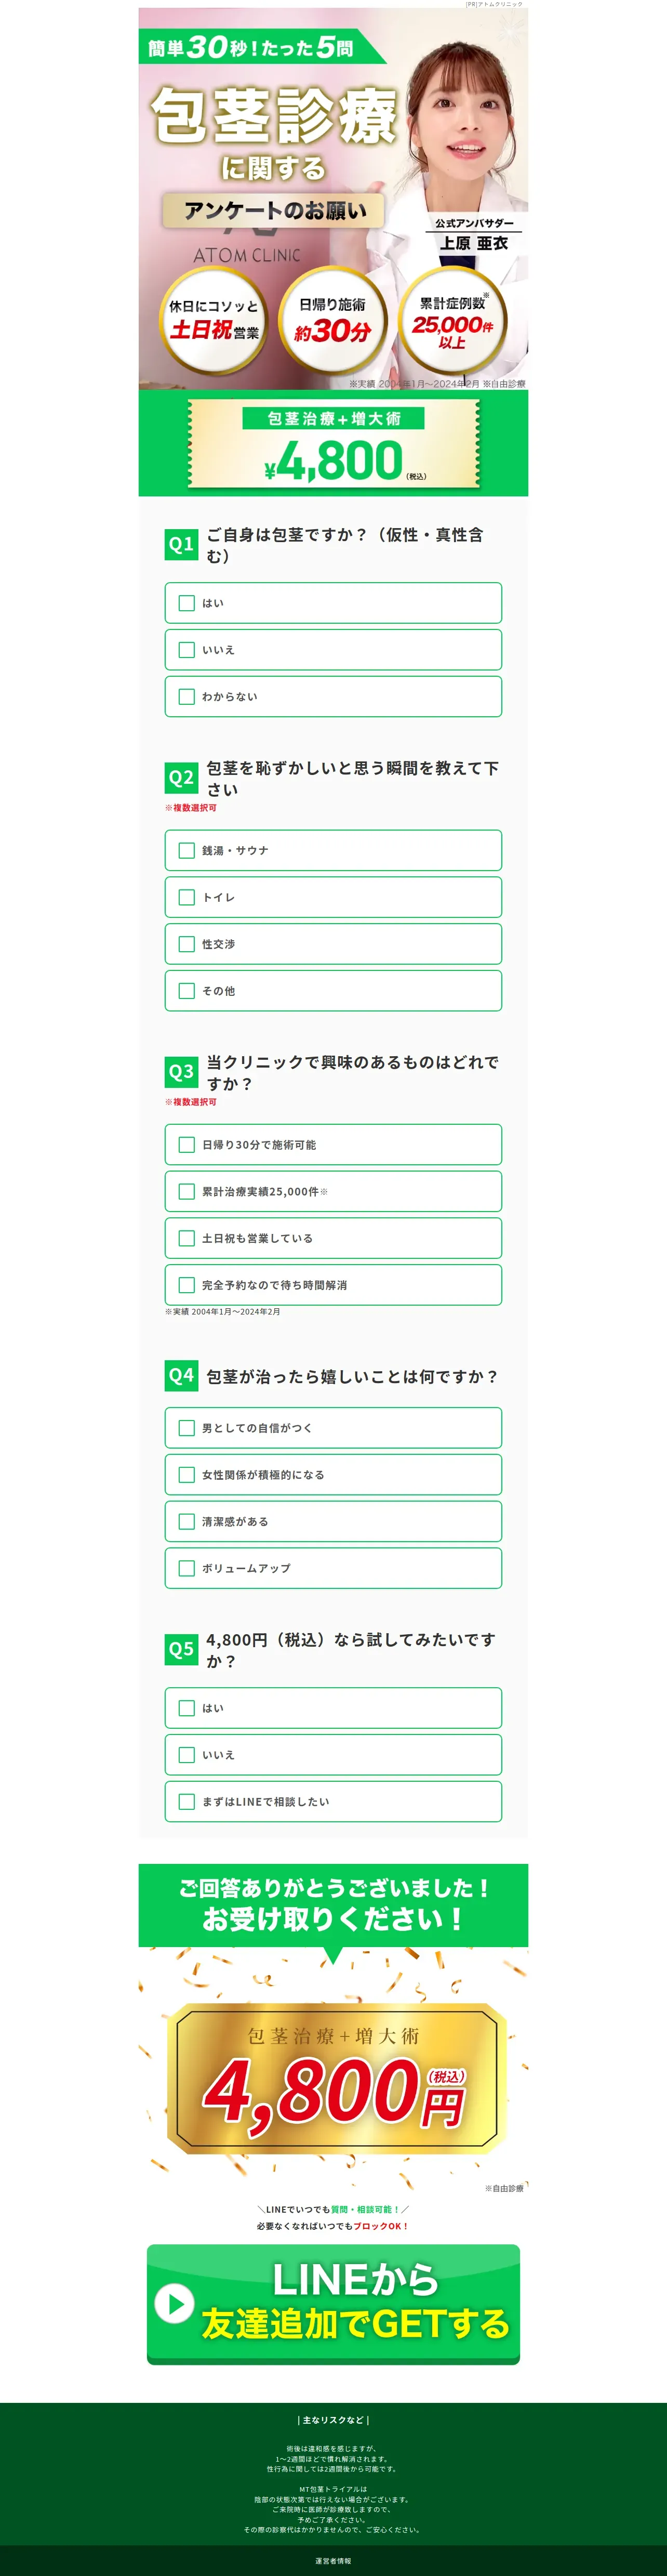Check '男としての自信がつく' option
The image size is (667, 2576).
point(187,1428)
